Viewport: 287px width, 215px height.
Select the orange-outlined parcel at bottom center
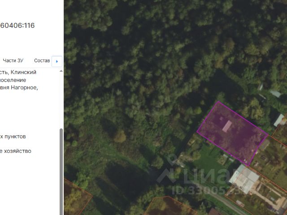170,206
